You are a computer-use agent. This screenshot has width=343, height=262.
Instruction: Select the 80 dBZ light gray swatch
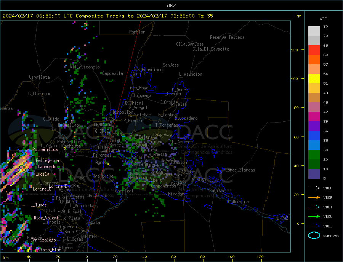pos(314,31)
